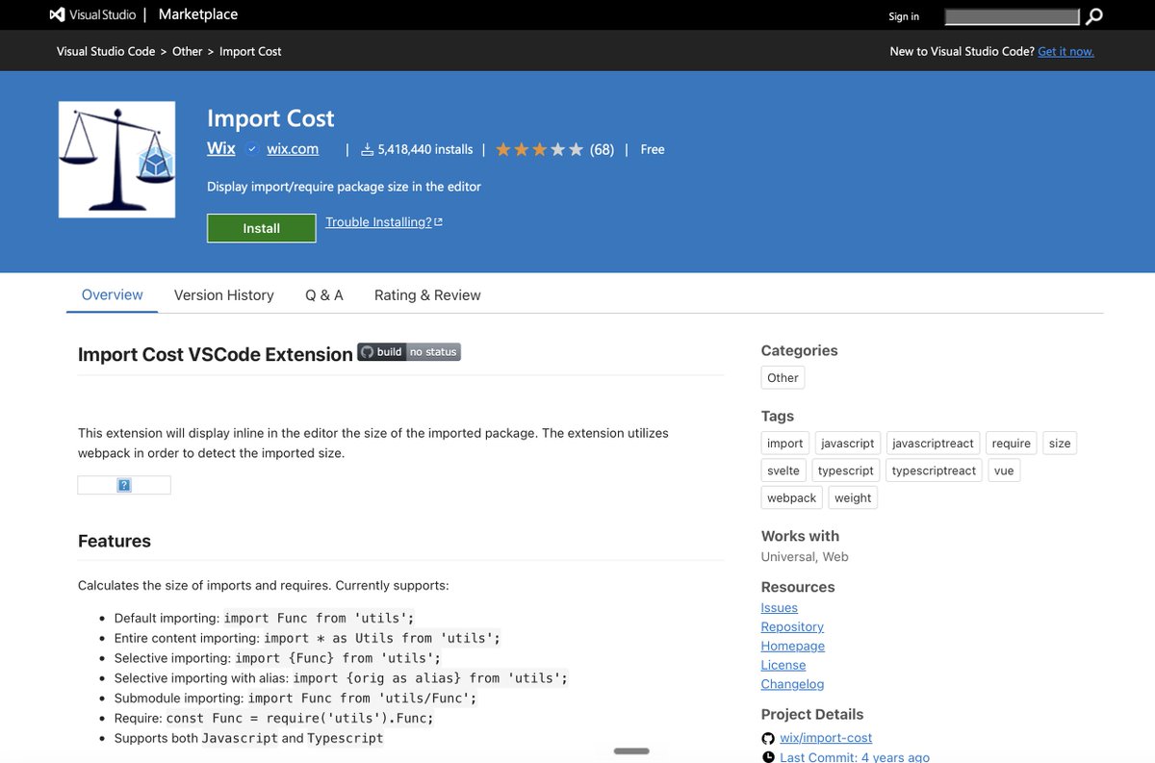Click the import tag

pos(785,444)
